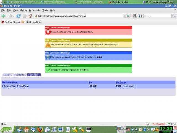Launch Firefox from the taskbar panel
The height and width of the screenshot is (133, 177).
[x=40, y=130]
